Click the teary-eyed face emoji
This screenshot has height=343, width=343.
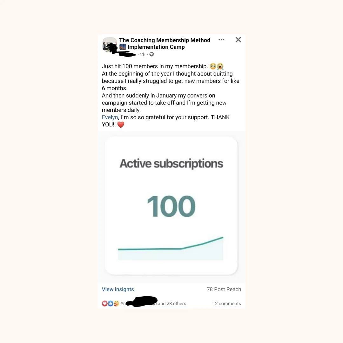[x=213, y=66]
